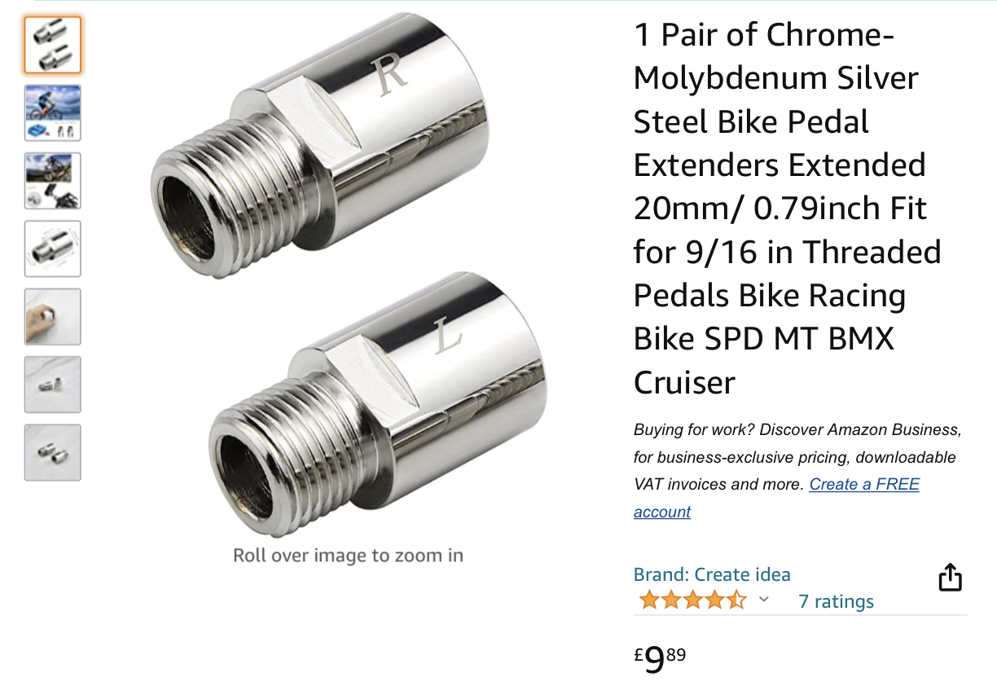Expand the ratings breakdown chevron
Screen dimensions: 997x686
pyautogui.click(x=762, y=601)
